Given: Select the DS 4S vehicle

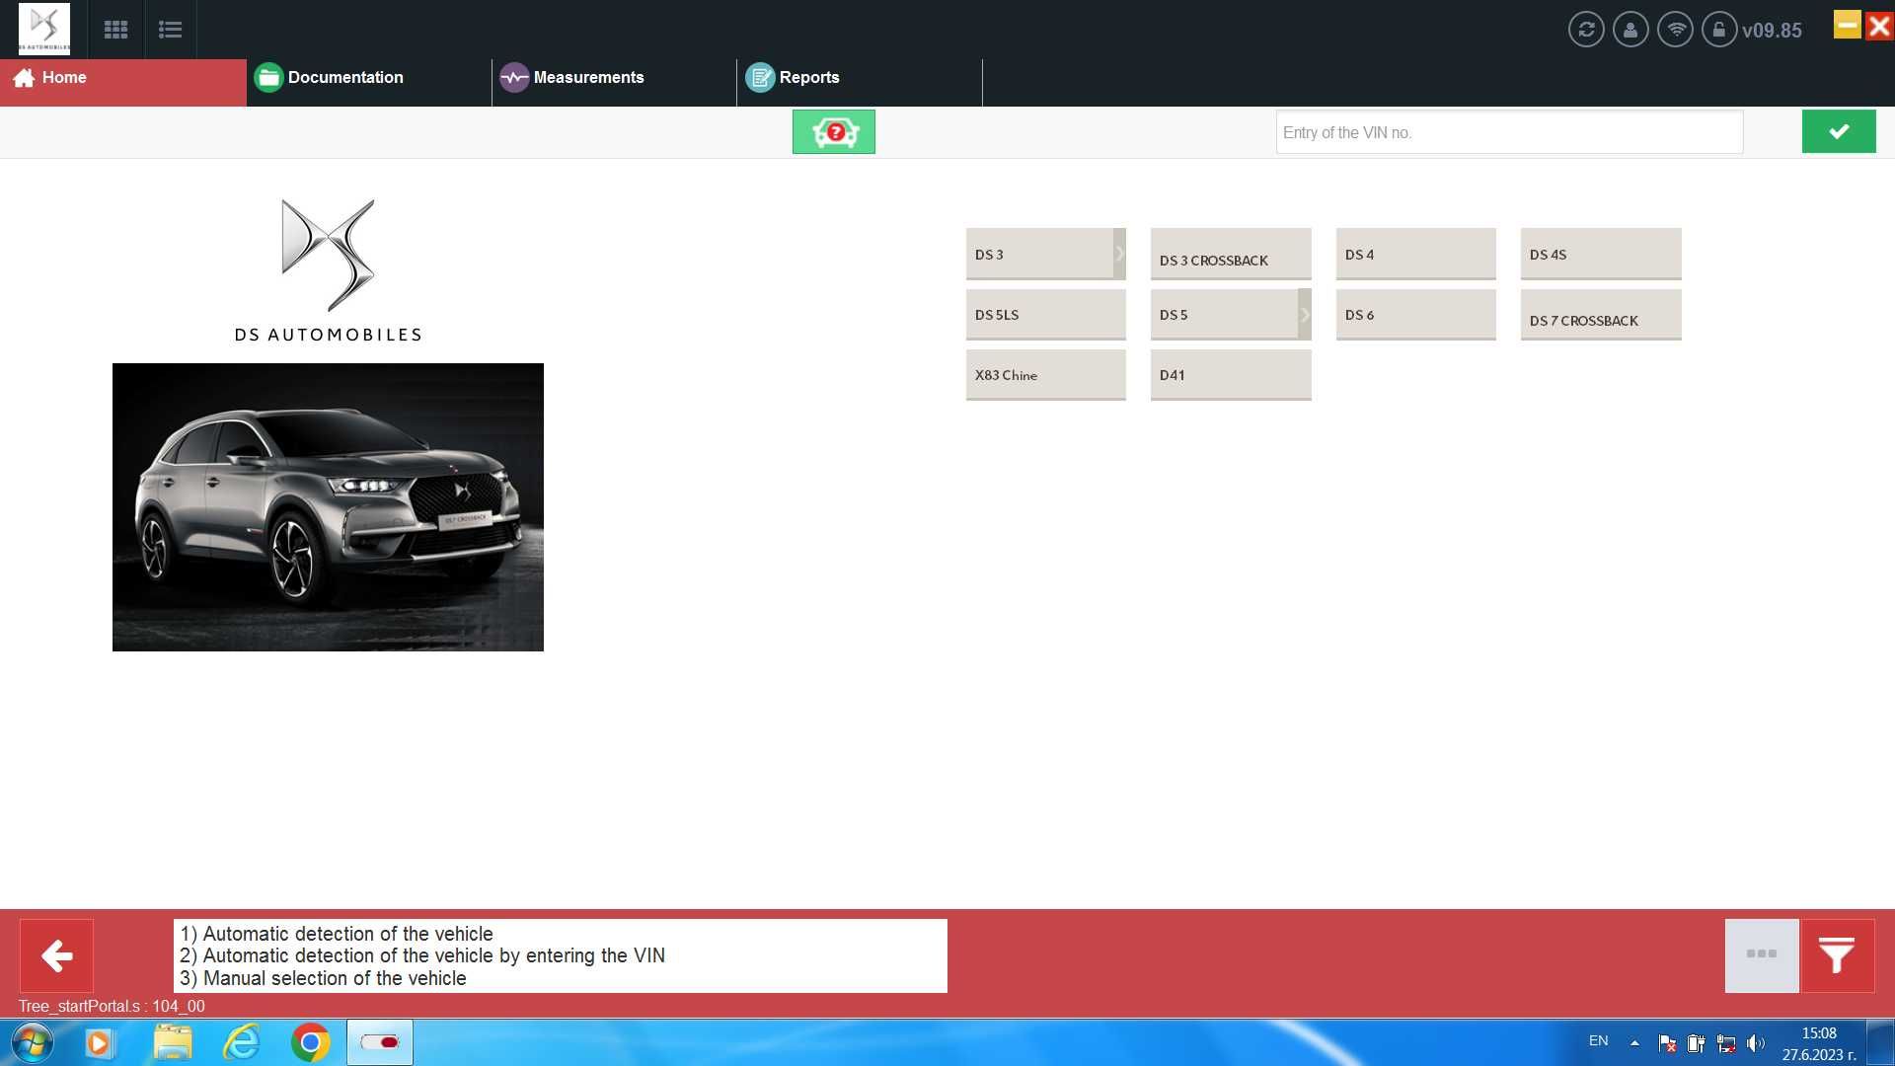Looking at the screenshot, I should 1601,254.
